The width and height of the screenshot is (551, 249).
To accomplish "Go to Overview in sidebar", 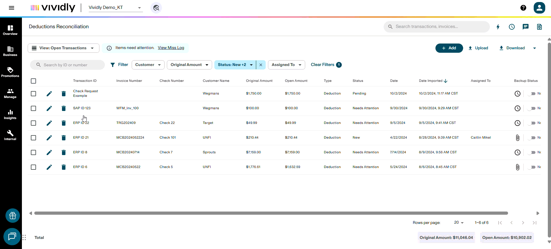I will pos(10,30).
